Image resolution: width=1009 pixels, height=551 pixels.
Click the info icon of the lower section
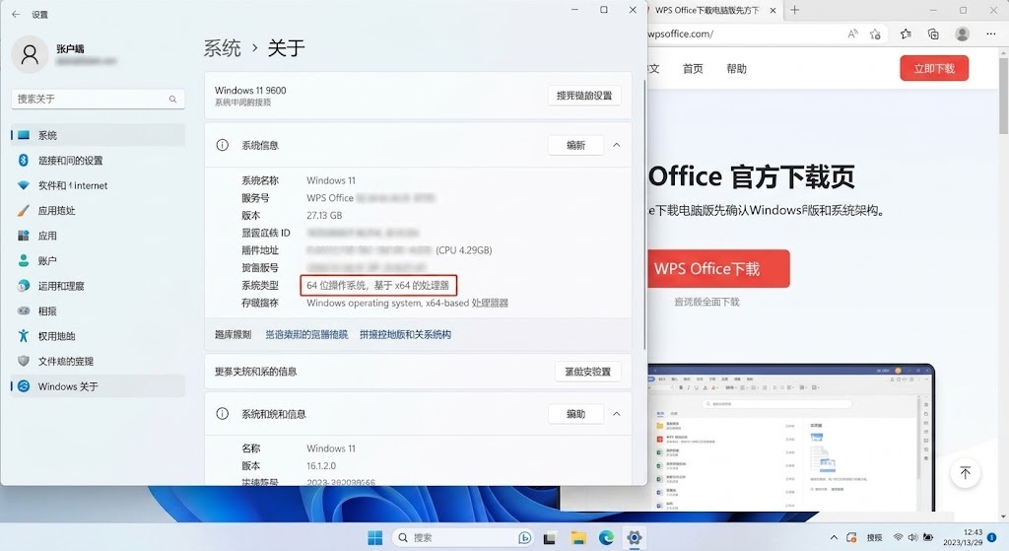[222, 414]
